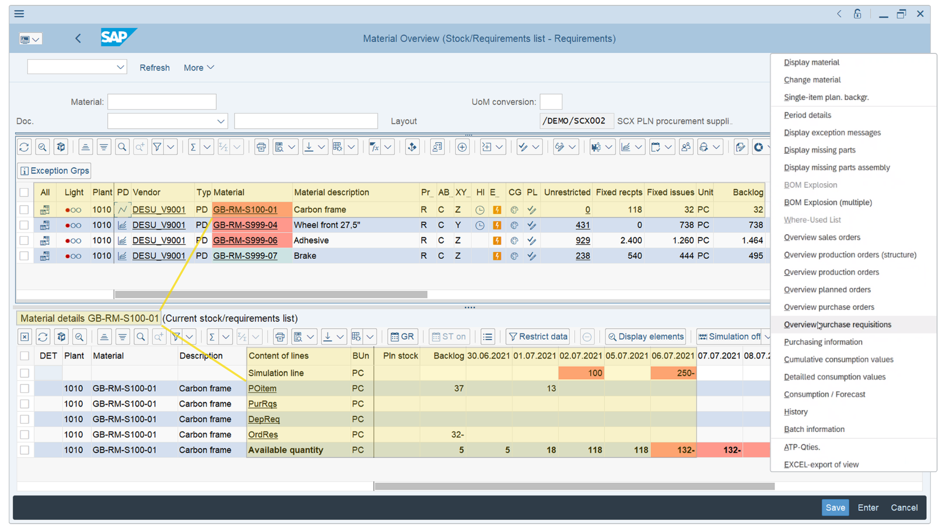The height and width of the screenshot is (529, 940).
Task: Check the checkbox on the POitem row
Action: click(24, 388)
